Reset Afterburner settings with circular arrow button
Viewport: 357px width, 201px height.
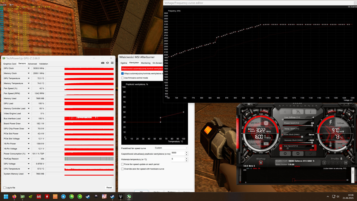(x=298, y=154)
